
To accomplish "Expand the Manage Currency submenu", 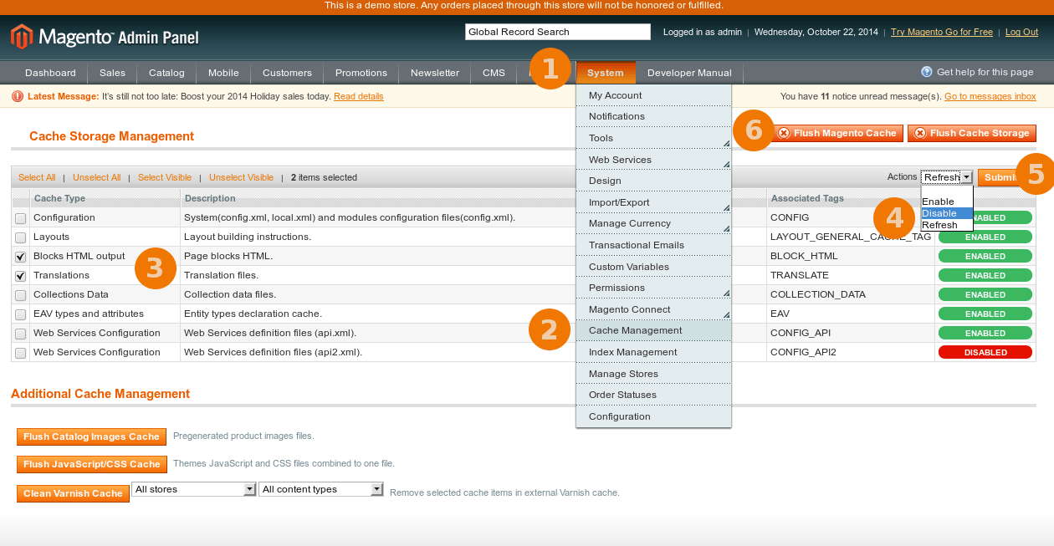I will tap(653, 223).
